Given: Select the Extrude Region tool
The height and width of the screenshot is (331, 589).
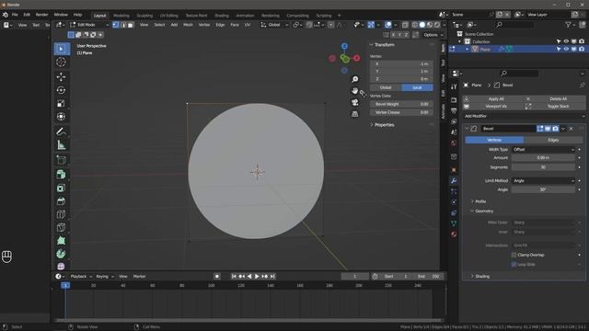Looking at the screenshot, I should coord(61,174).
